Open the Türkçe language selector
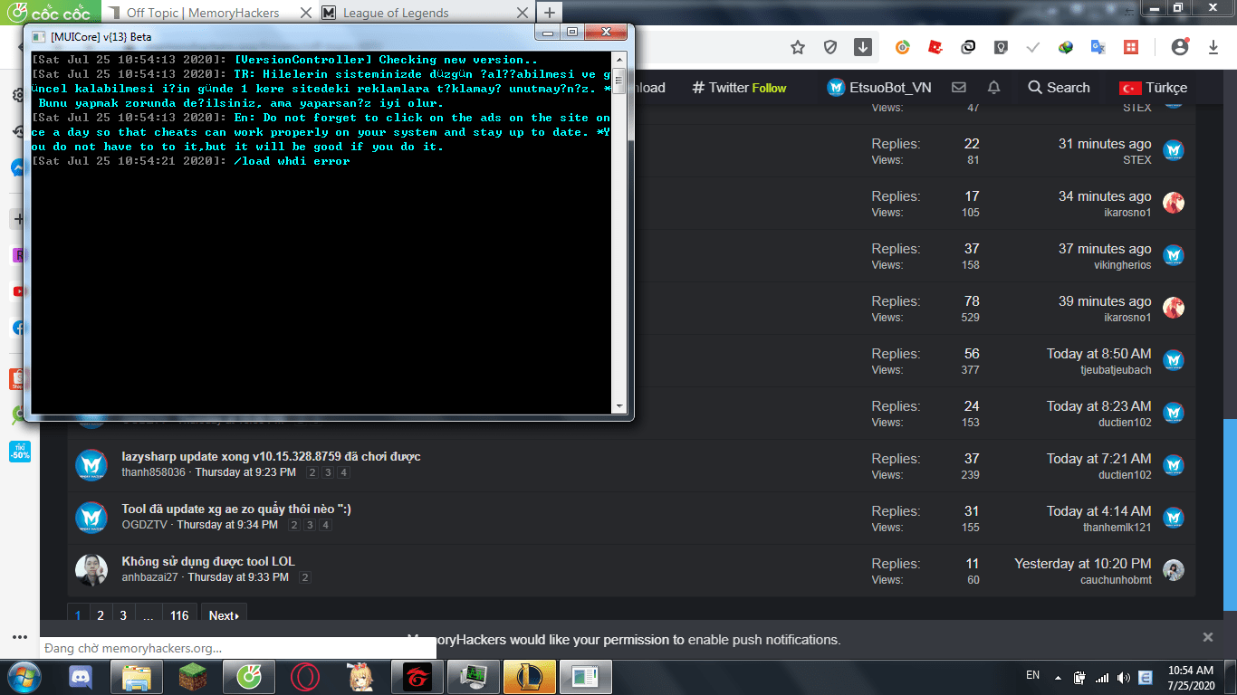The height and width of the screenshot is (695, 1237). [x=1154, y=88]
